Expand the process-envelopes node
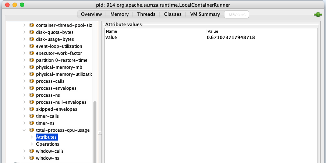Screen dimensions: 326x163 pos(24,88)
